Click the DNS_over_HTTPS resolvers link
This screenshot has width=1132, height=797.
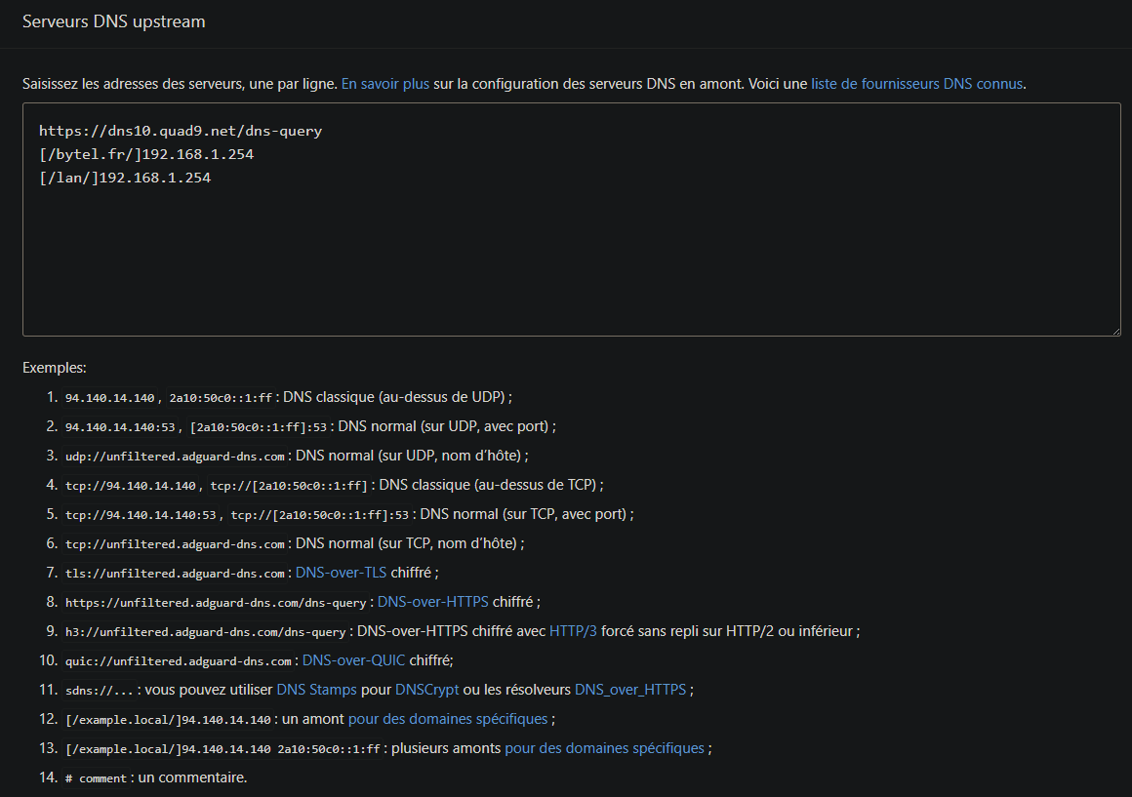630,690
